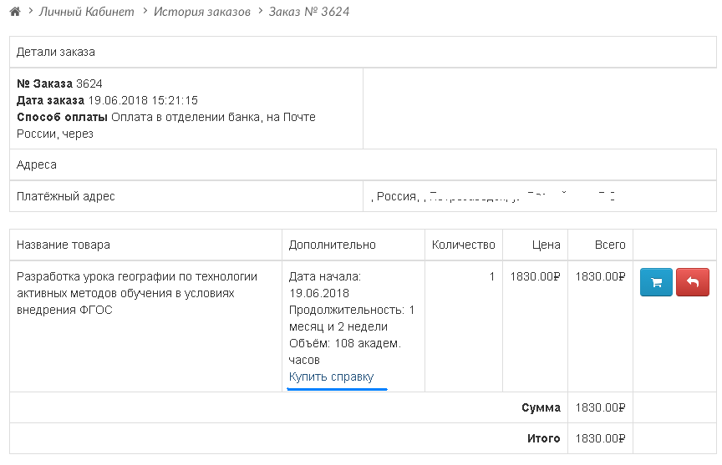Click Заказ № 3624 breadcrumb
The height and width of the screenshot is (465, 722).
pyautogui.click(x=309, y=13)
